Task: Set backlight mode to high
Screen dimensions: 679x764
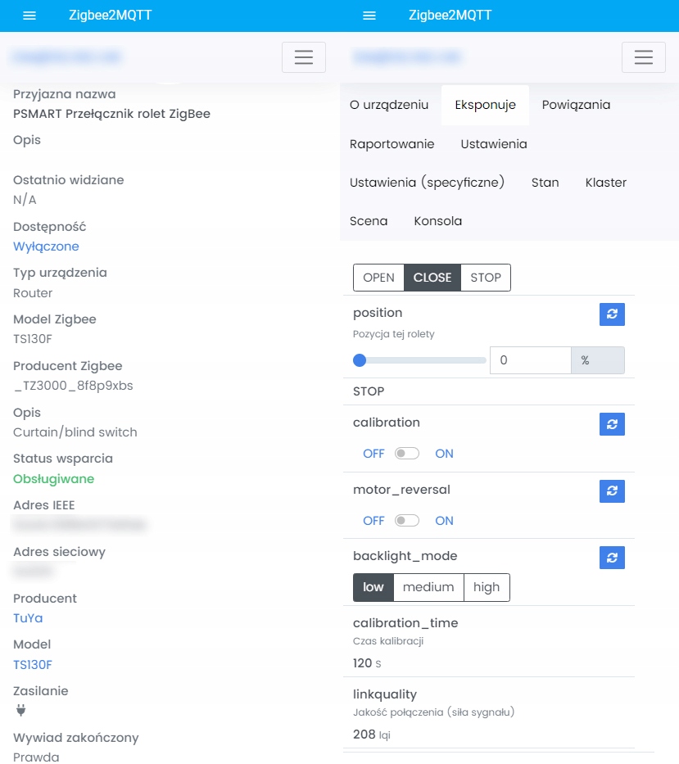Action: point(487,587)
